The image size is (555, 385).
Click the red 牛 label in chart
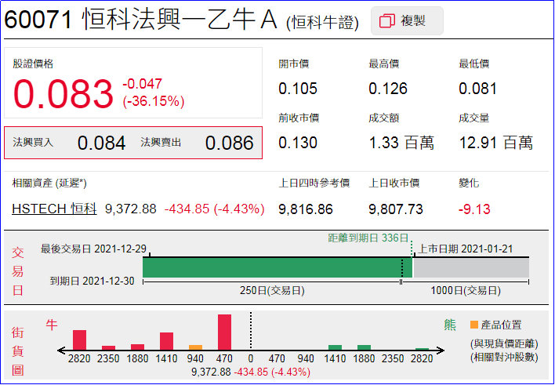51,325
